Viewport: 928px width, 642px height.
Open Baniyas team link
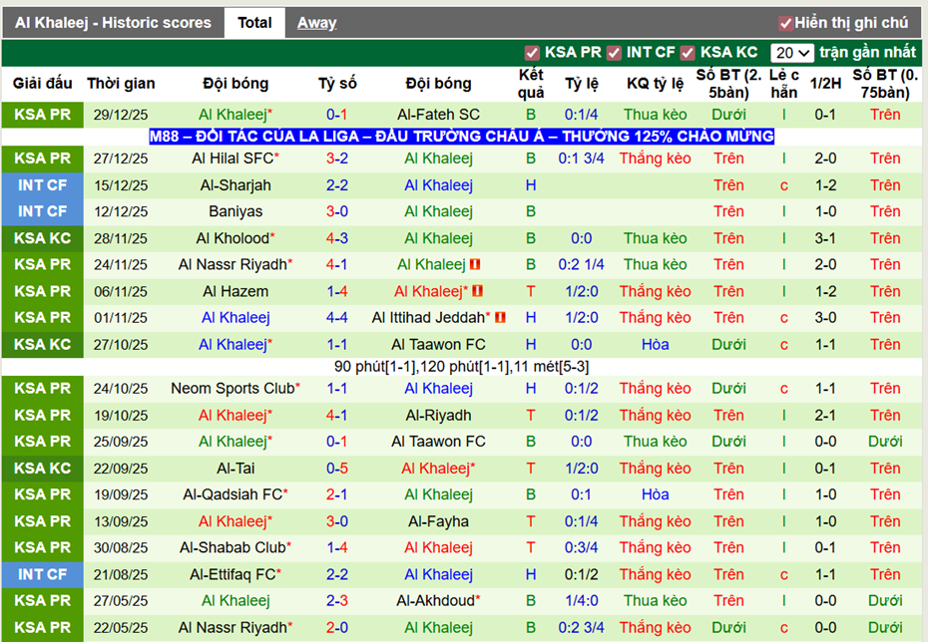235,211
